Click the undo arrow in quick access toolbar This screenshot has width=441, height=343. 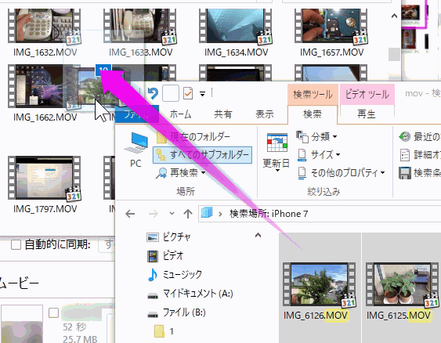click(x=153, y=93)
